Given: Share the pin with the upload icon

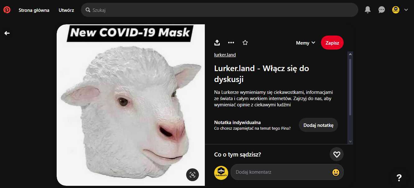Looking at the screenshot, I should [217, 43].
